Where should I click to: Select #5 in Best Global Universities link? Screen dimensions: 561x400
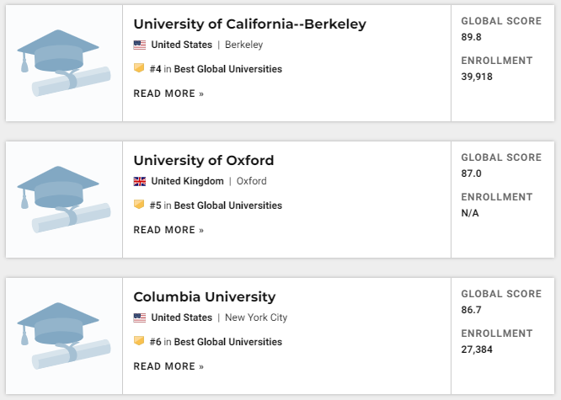(x=216, y=205)
